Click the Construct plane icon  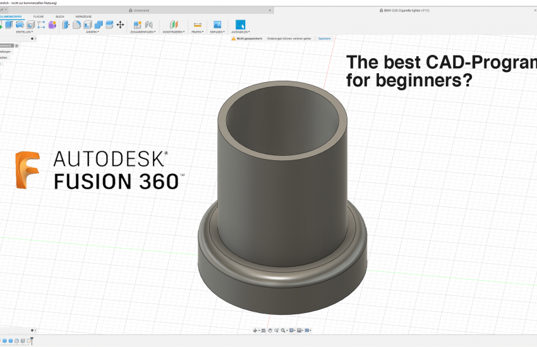tap(173, 25)
